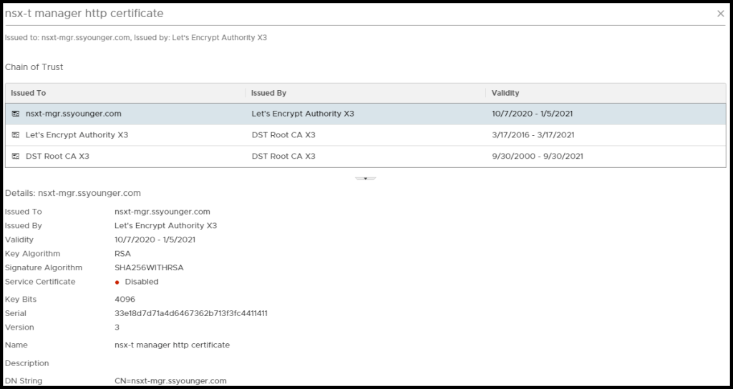Sort by the Issued To column header
Image resolution: width=733 pixels, height=389 pixels.
[29, 93]
